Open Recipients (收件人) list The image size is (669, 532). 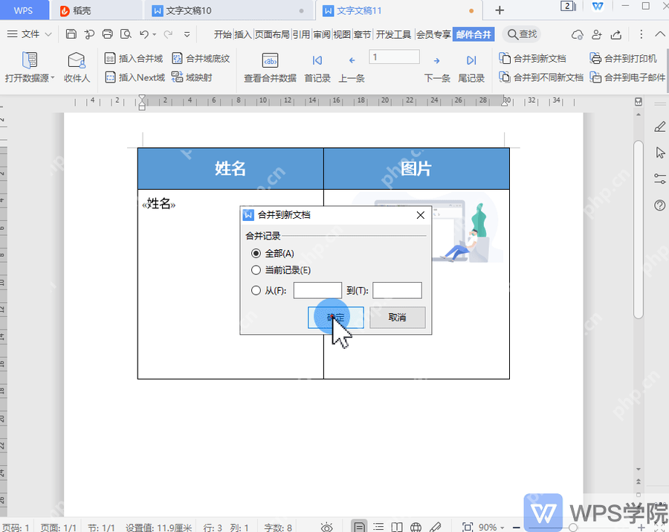(x=77, y=67)
